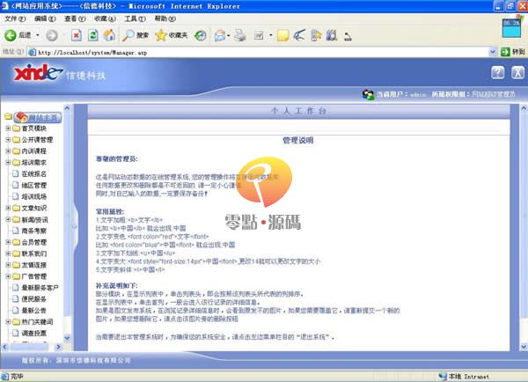Image resolution: width=528 pixels, height=382 pixels.
Task: Click the IE Back button
Action: point(18,35)
